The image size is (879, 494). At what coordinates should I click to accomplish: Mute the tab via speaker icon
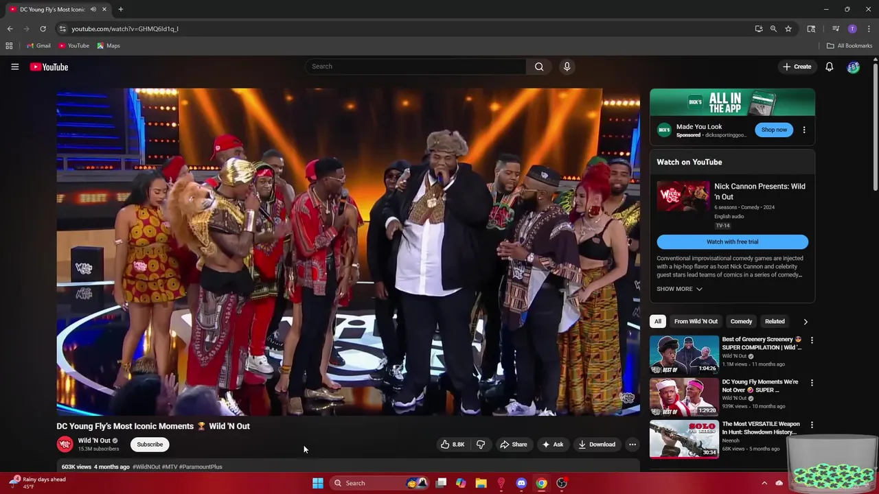click(93, 10)
